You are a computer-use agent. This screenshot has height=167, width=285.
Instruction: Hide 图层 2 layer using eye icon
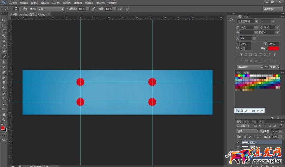(238, 142)
